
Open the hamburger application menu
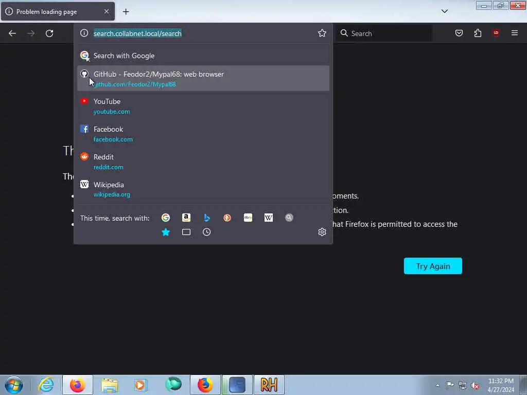(x=514, y=33)
